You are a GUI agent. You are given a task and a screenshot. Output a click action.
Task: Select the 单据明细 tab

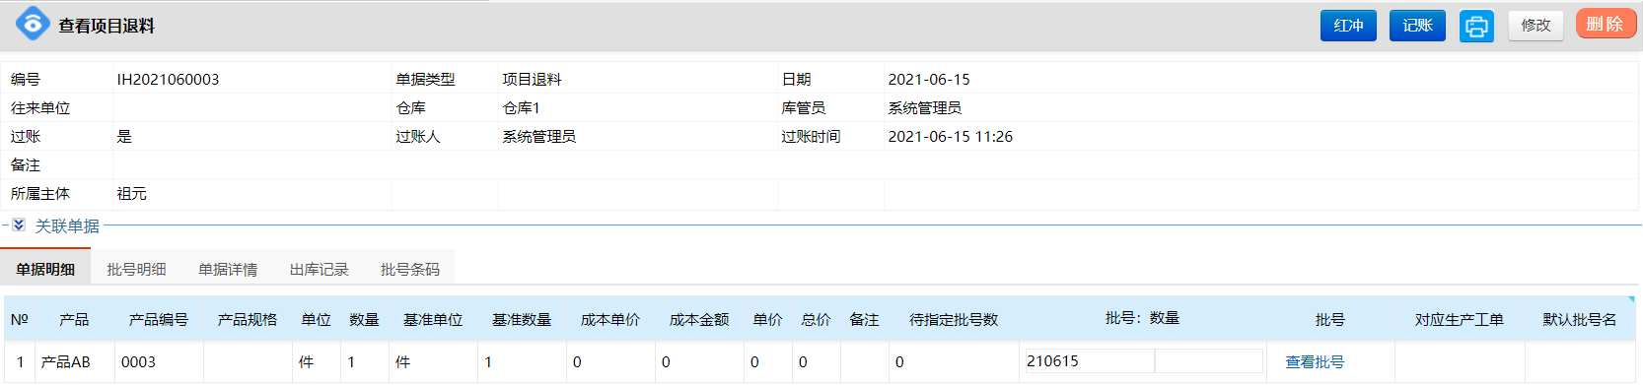click(x=45, y=269)
